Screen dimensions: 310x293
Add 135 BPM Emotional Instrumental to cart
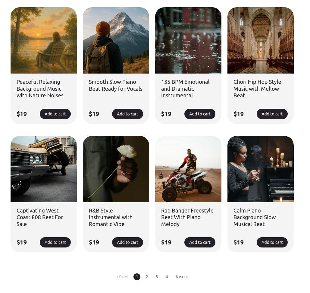200,114
